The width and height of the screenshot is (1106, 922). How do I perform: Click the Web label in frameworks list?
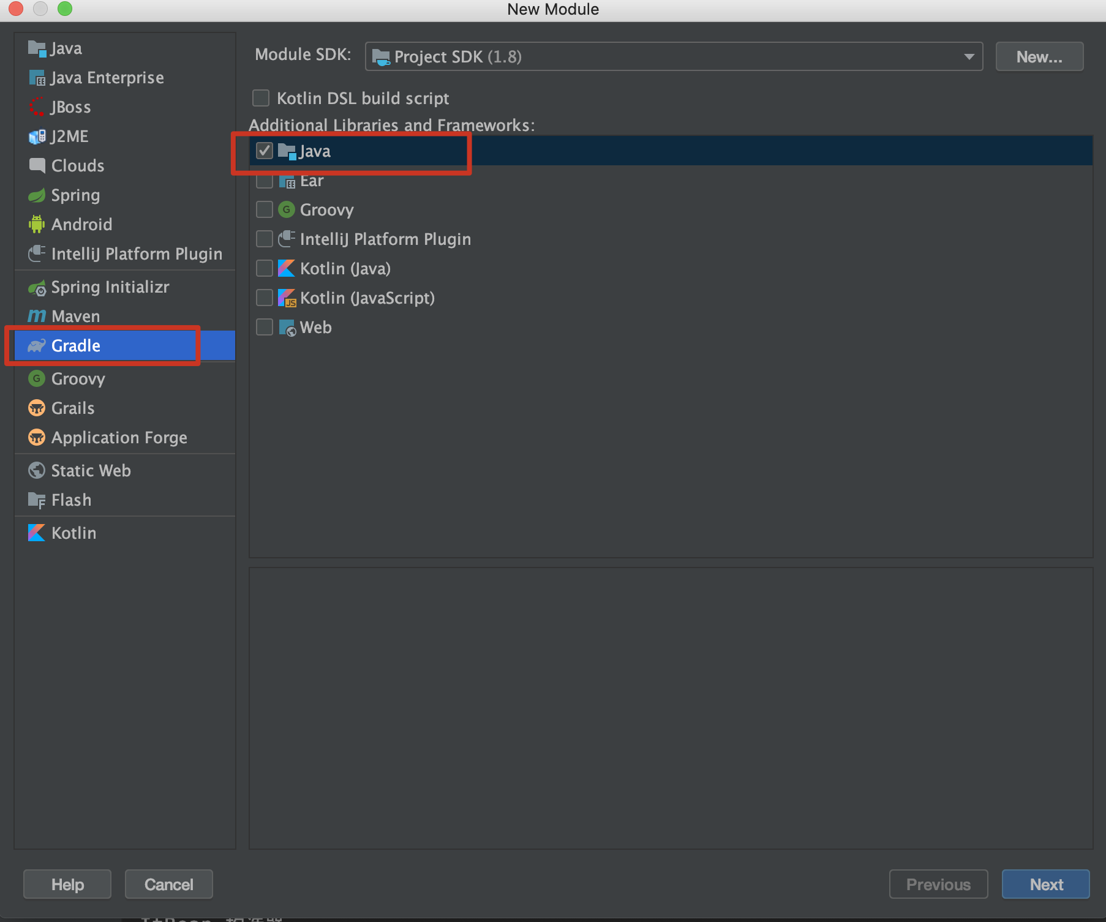[x=316, y=328]
